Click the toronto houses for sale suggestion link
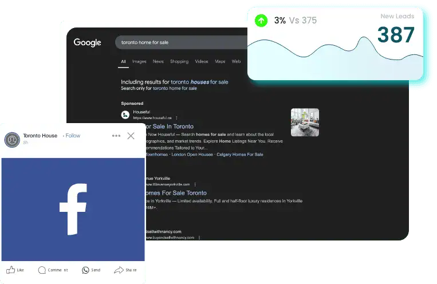The image size is (437, 284). tap(199, 82)
